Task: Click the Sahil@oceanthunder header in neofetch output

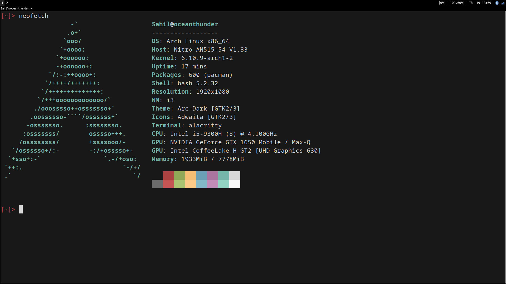Action: tap(184, 24)
